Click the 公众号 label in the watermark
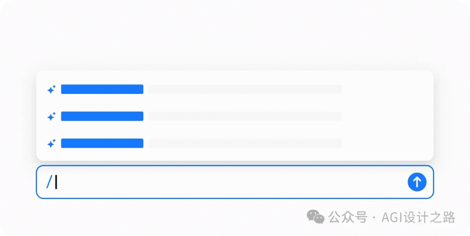The image size is (470, 236). (x=348, y=217)
